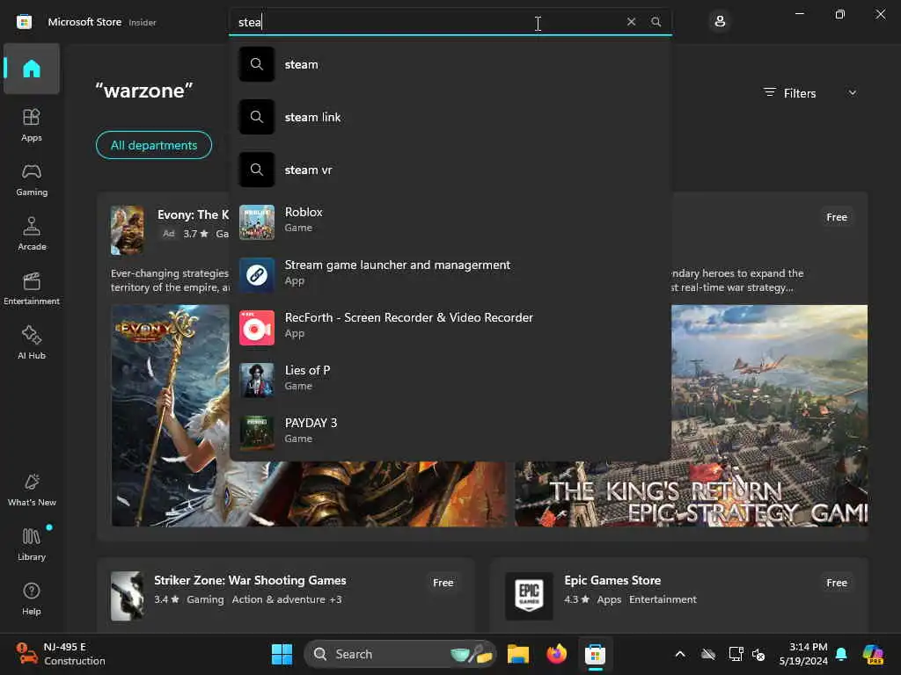
Task: Click the Microsoft Store logo icon
Action: coord(24,22)
